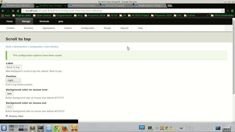This screenshot has width=235, height=132.
Task: Open the ACCESS Project bookmark folder
Action: pos(138,15)
